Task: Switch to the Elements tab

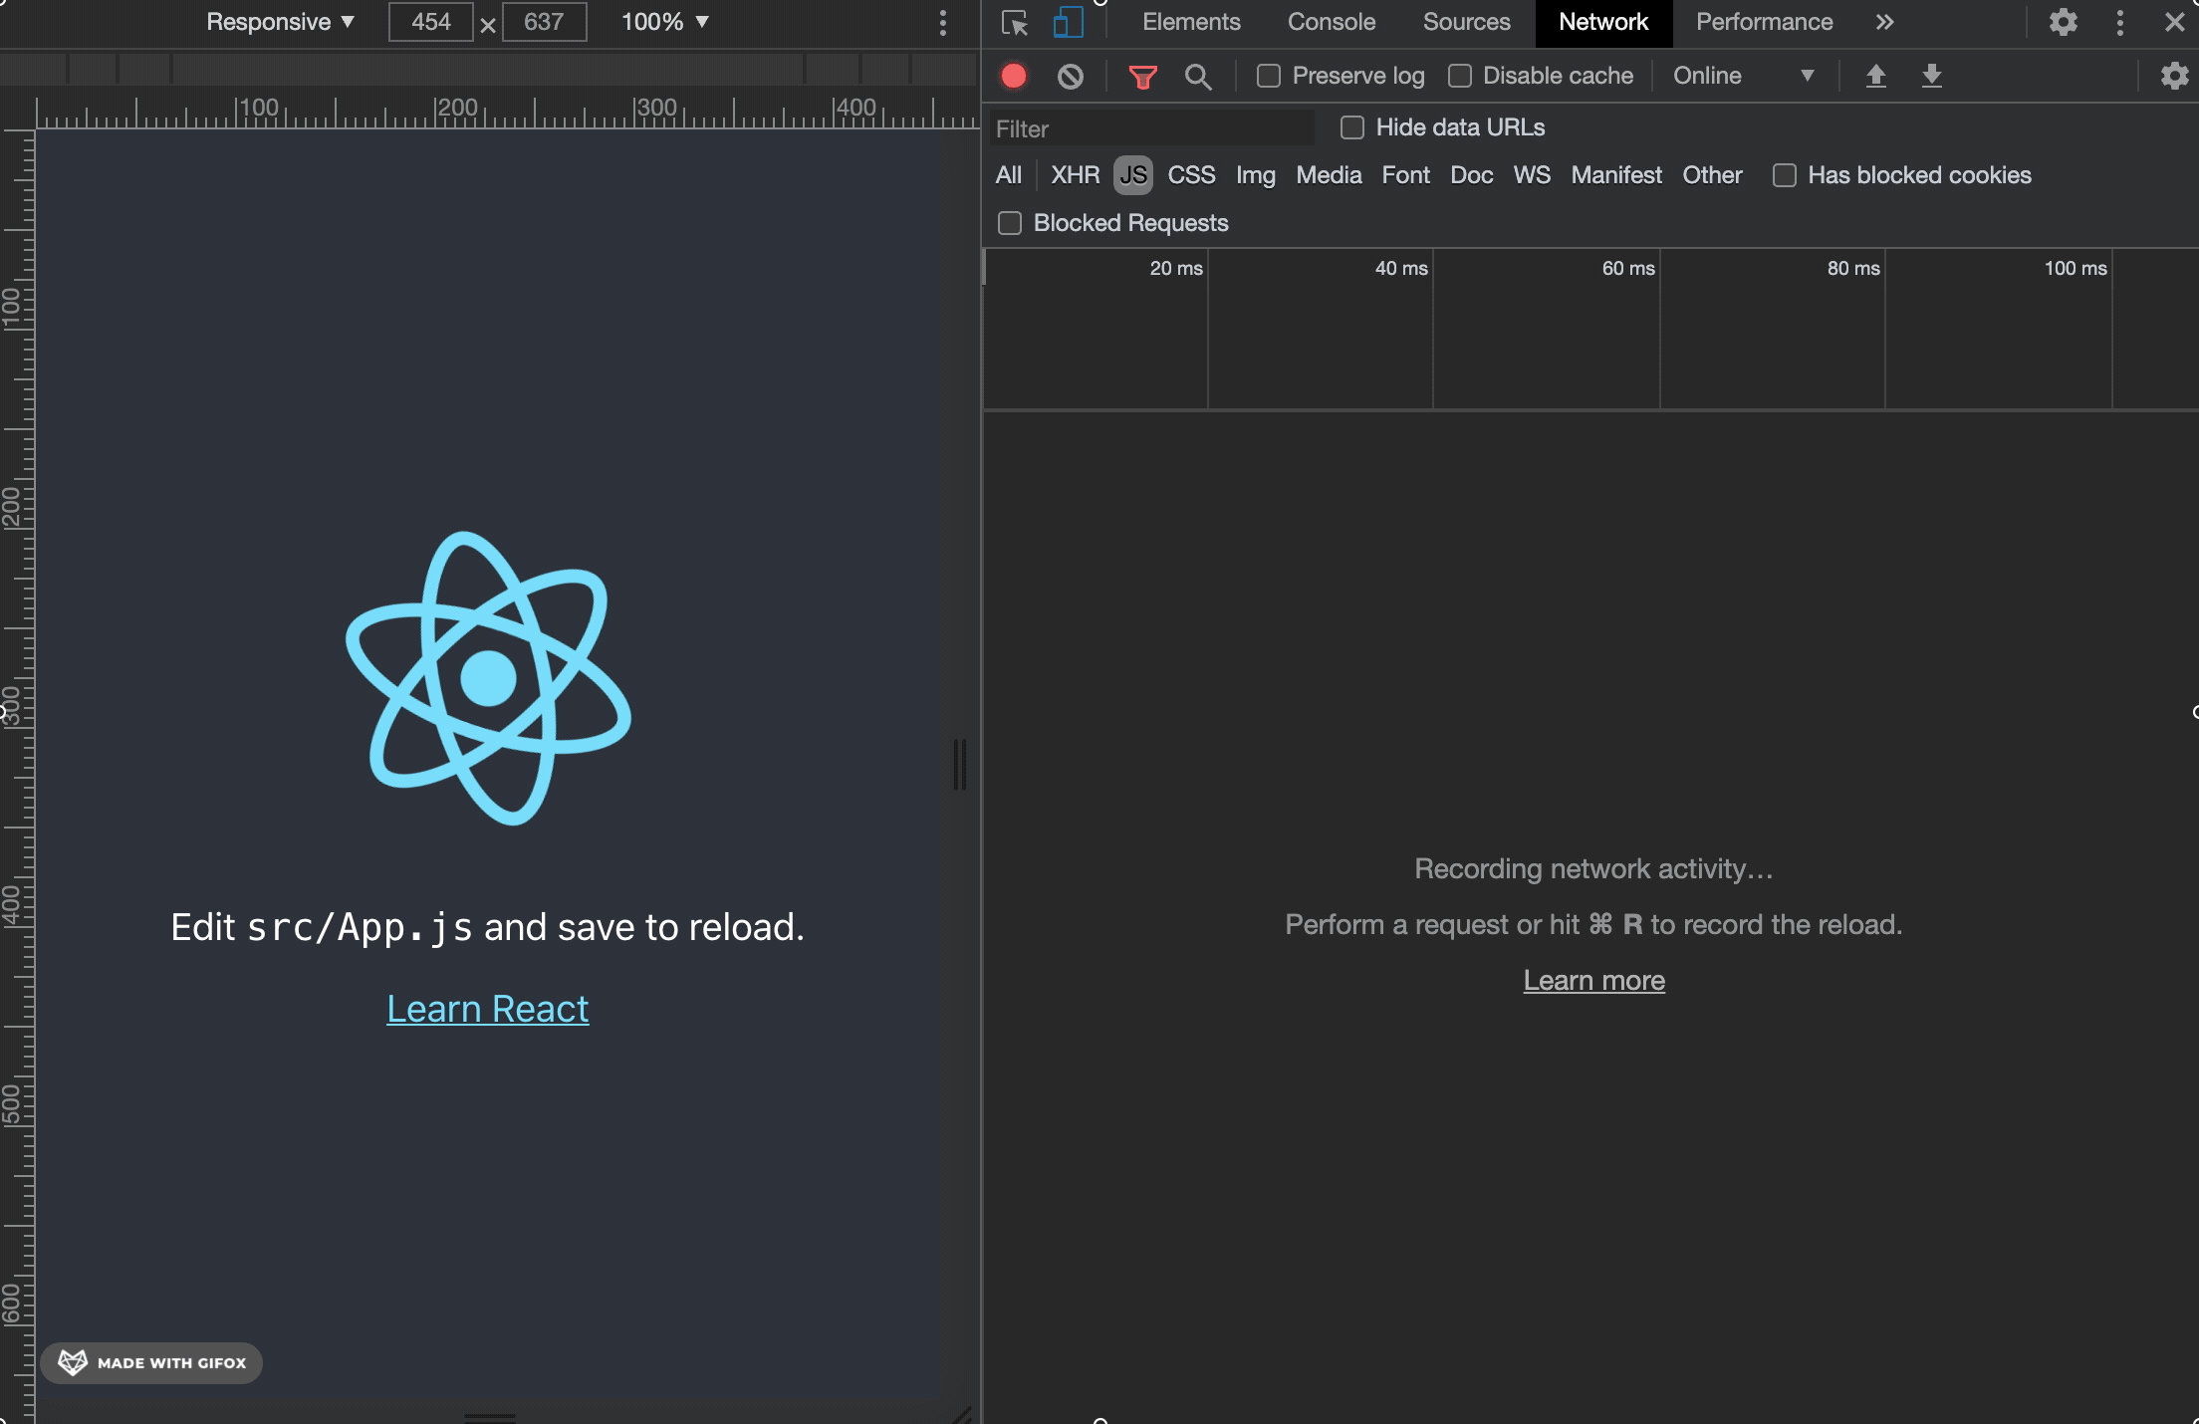Action: [1191, 22]
